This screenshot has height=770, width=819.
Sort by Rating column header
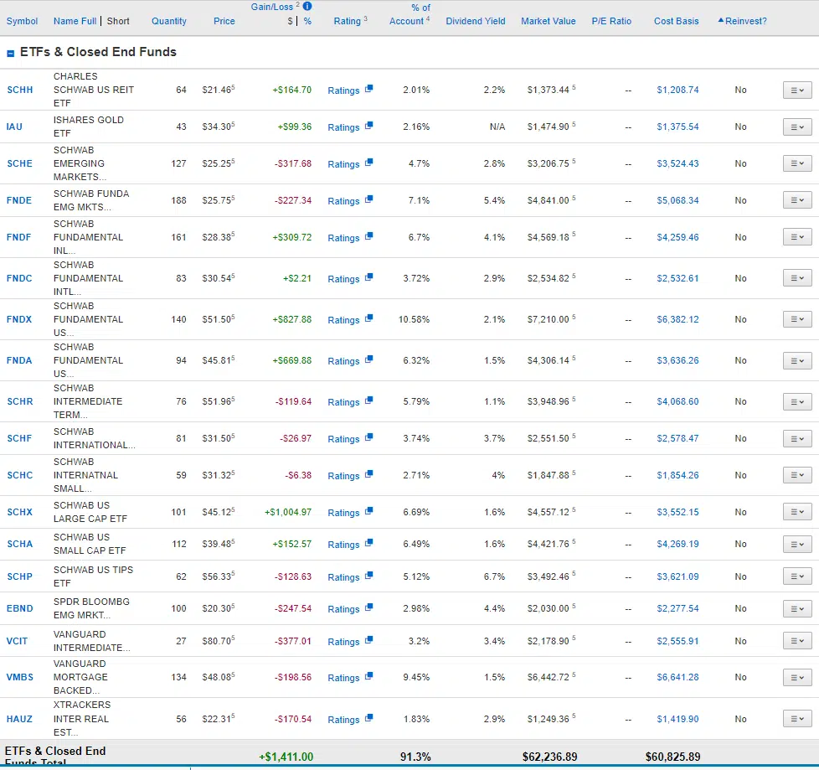[x=348, y=21]
